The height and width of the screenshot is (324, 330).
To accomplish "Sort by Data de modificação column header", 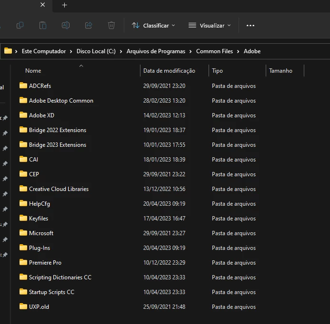I will [x=169, y=71].
